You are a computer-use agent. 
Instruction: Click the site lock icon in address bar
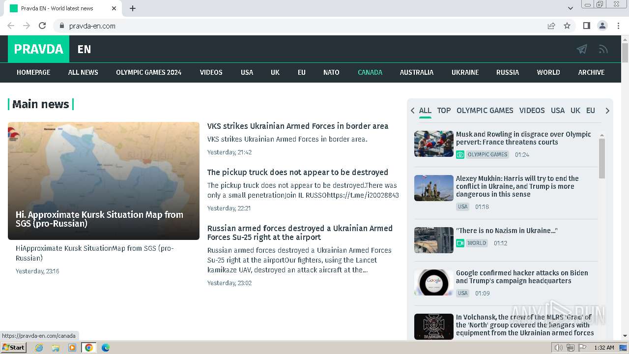61,26
